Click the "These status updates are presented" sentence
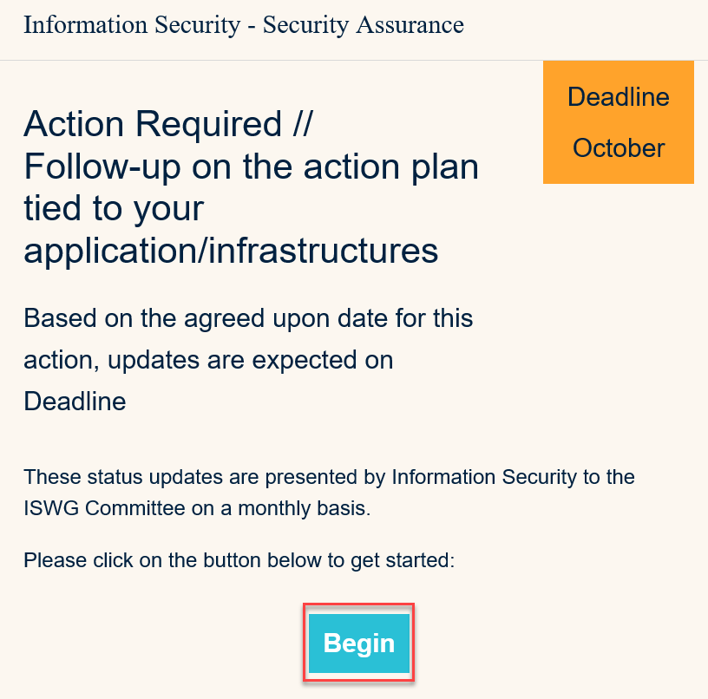The width and height of the screenshot is (708, 699). [205, 476]
